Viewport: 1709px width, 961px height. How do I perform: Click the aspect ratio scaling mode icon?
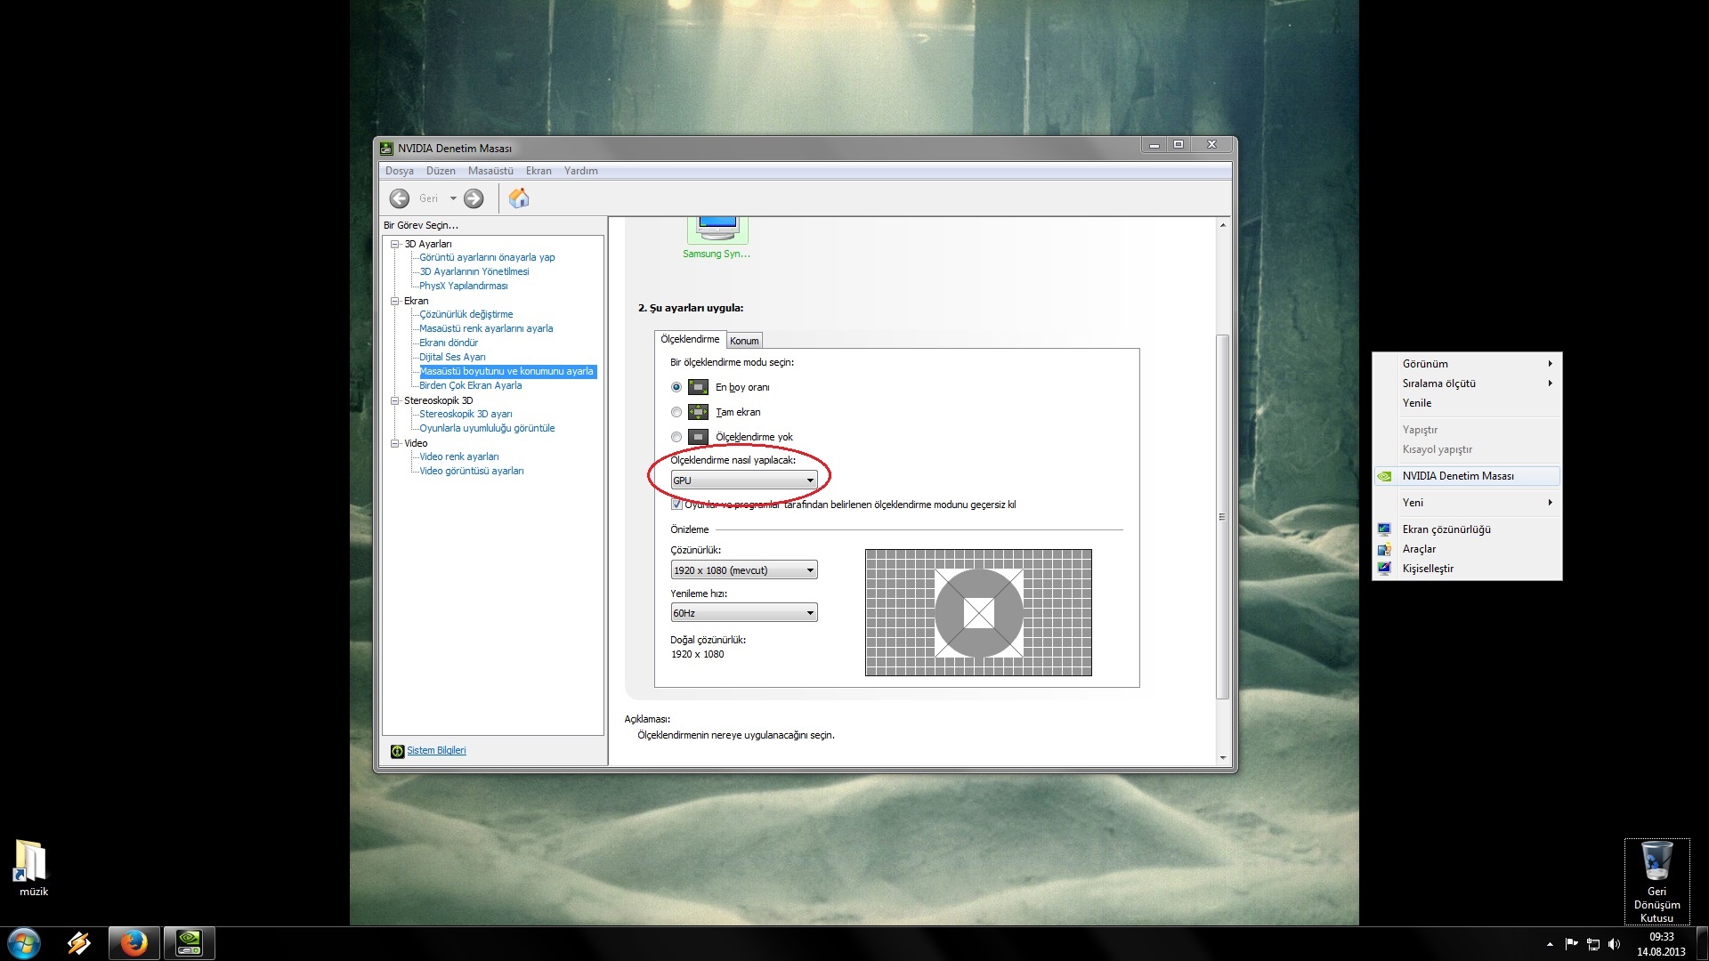pos(699,387)
